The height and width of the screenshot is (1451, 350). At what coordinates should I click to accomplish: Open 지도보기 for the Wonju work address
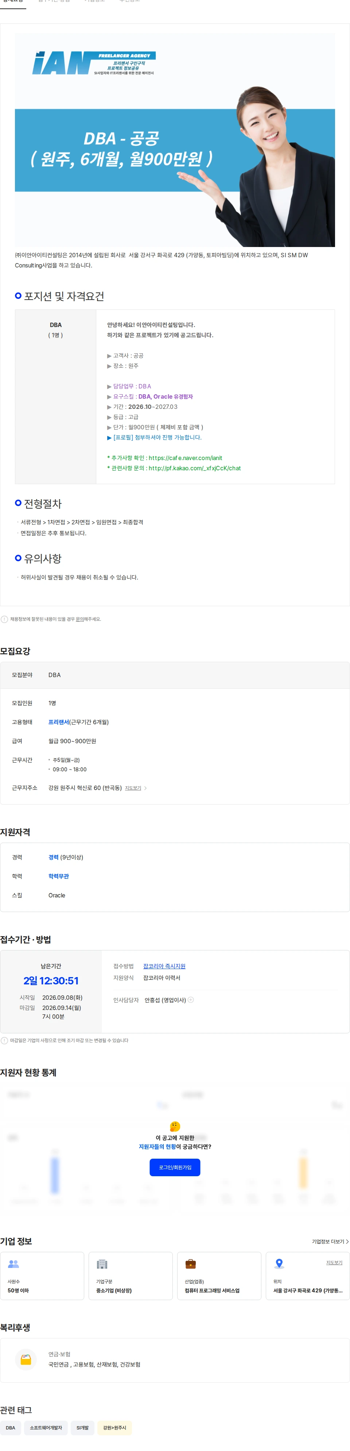[x=133, y=788]
